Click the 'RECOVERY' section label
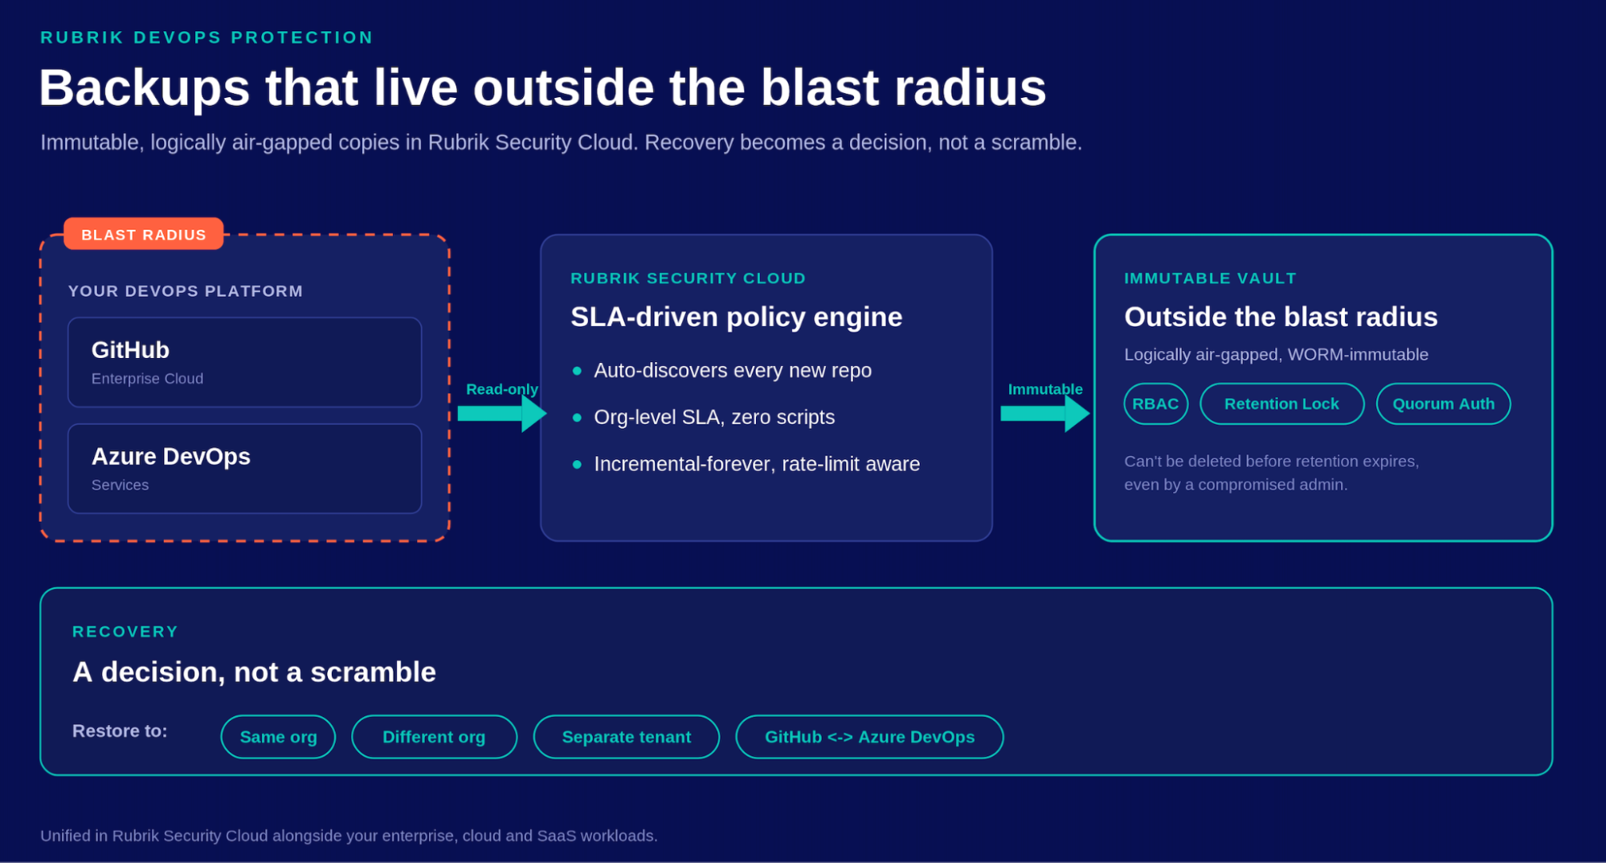 coord(125,632)
